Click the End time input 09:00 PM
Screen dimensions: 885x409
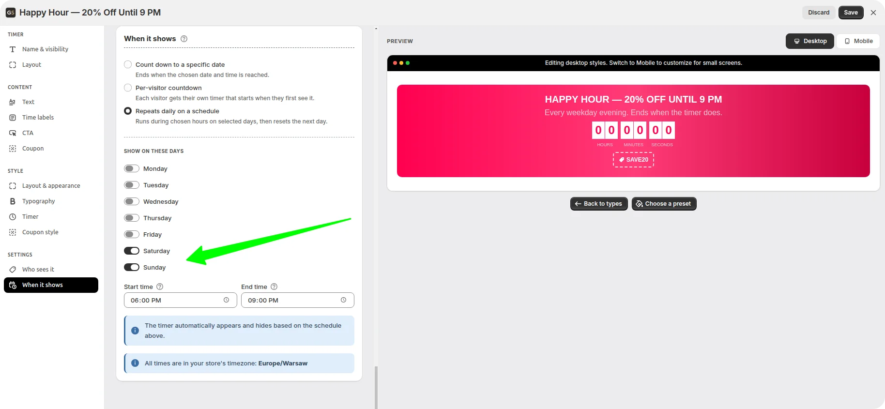point(297,300)
